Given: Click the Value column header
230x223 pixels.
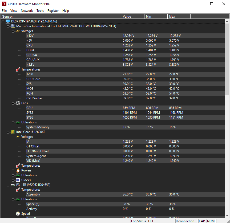Looking at the screenshot, I should (133, 16).
